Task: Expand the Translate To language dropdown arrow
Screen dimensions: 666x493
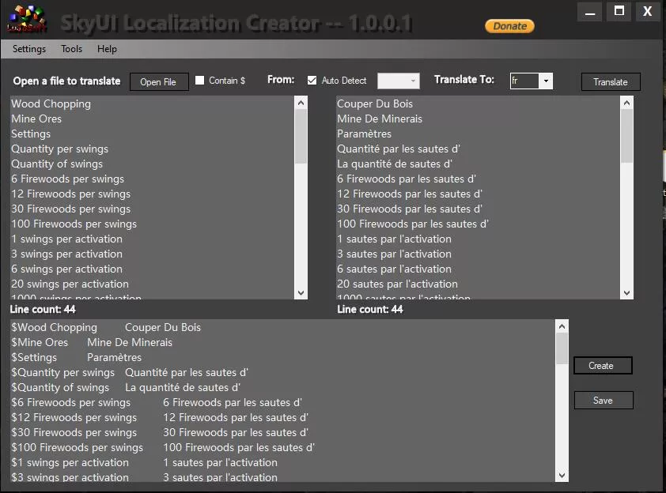Action: pos(546,81)
